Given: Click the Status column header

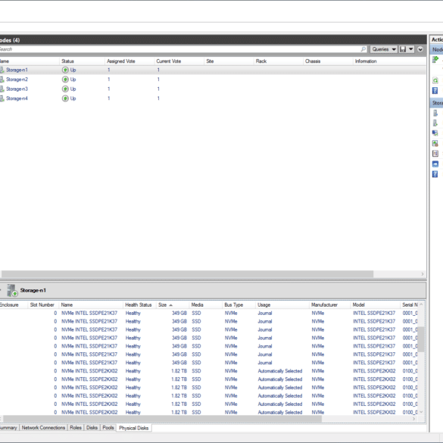Looking at the screenshot, I should pyautogui.click(x=82, y=61).
